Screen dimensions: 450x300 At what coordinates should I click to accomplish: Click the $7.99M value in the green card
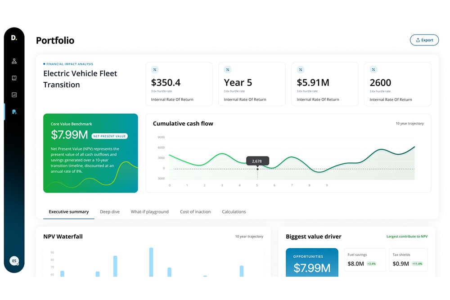[x=69, y=135]
